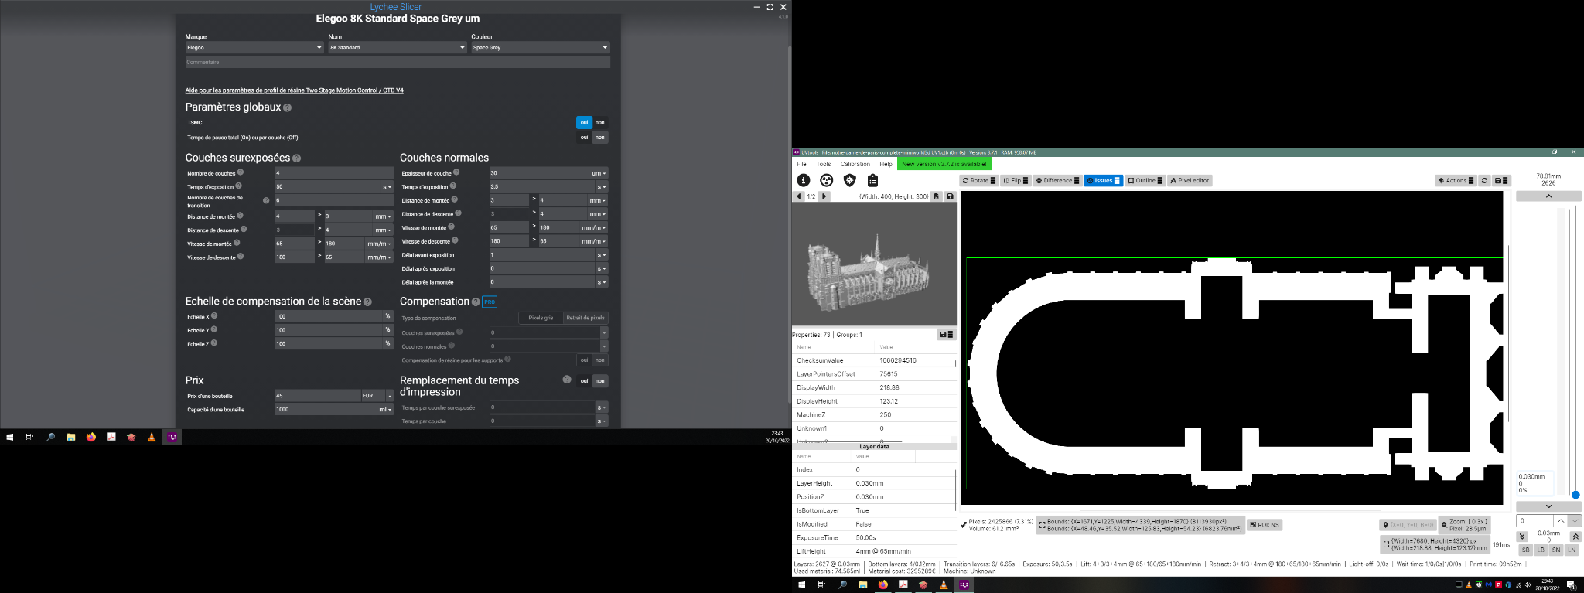Open the Pixel editor in UVtools

(x=1190, y=181)
